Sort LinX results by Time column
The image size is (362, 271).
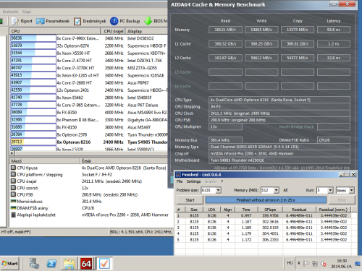pos(246,210)
